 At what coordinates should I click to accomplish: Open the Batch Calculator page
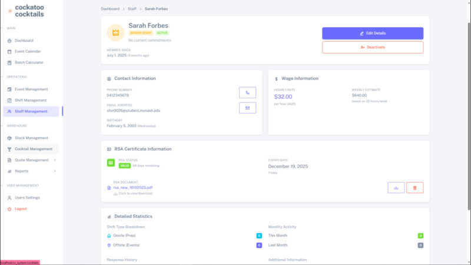(x=29, y=62)
